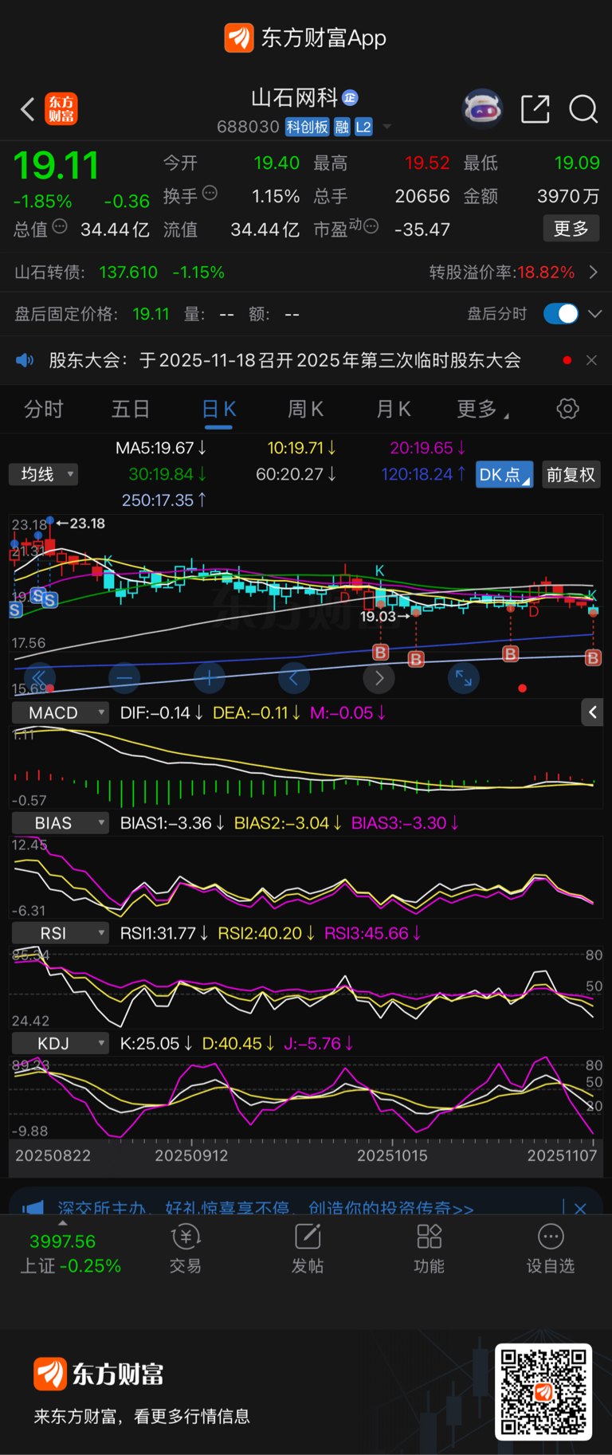Move chart left with the arrow button
612x1455 pixels.
tap(293, 678)
